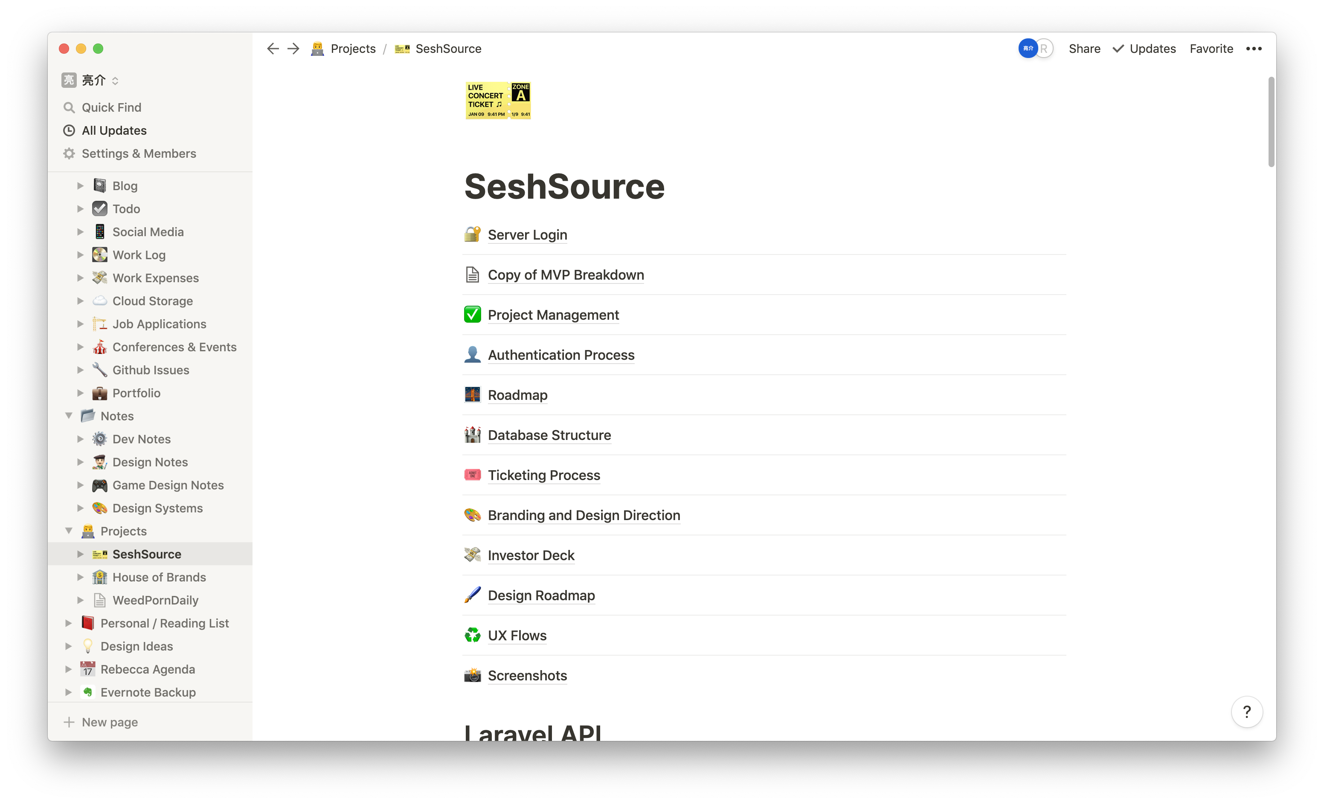The height and width of the screenshot is (804, 1324).
Task: Select the Branding and Design Direction icon
Action: (472, 515)
